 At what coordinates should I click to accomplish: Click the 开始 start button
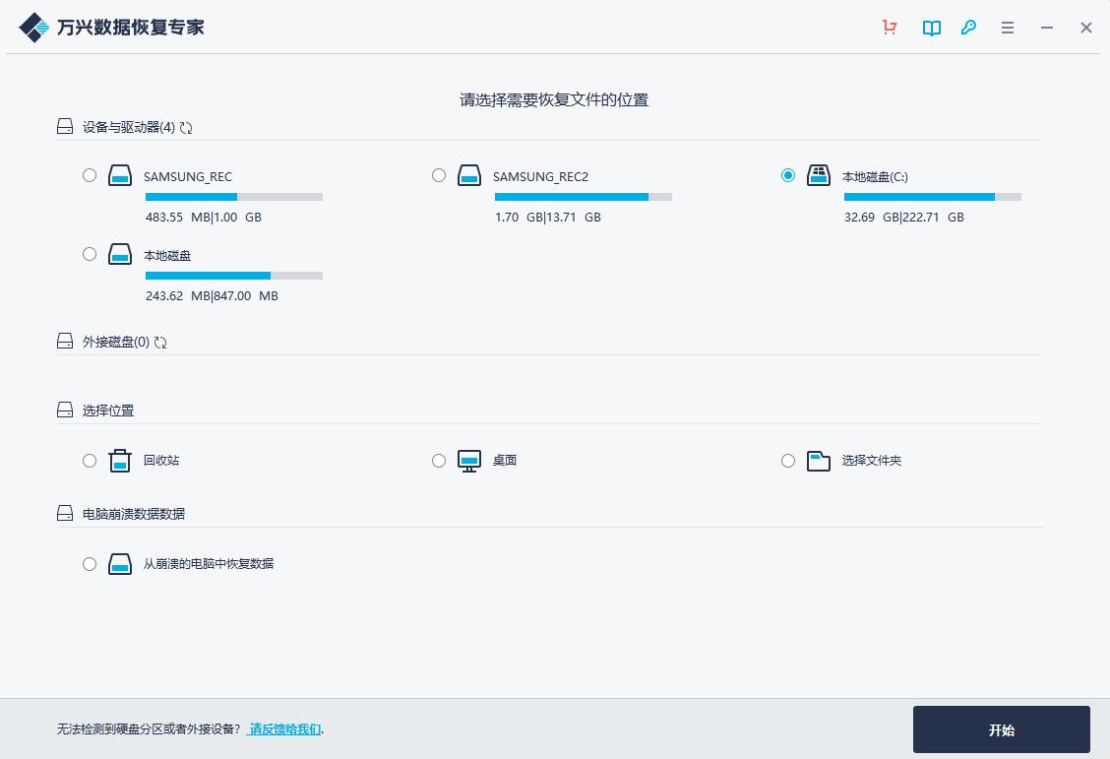[x=1002, y=729]
